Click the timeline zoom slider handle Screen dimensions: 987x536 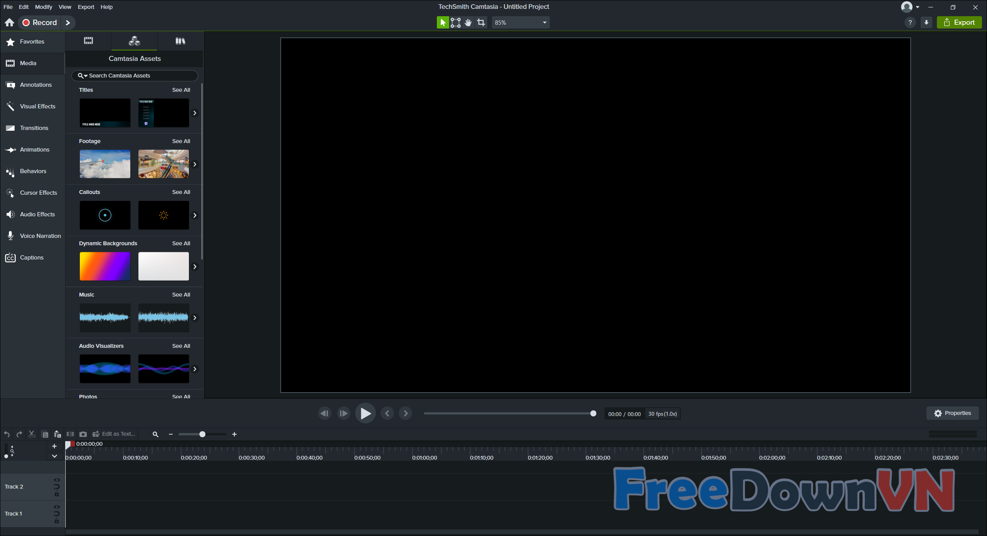pos(202,434)
